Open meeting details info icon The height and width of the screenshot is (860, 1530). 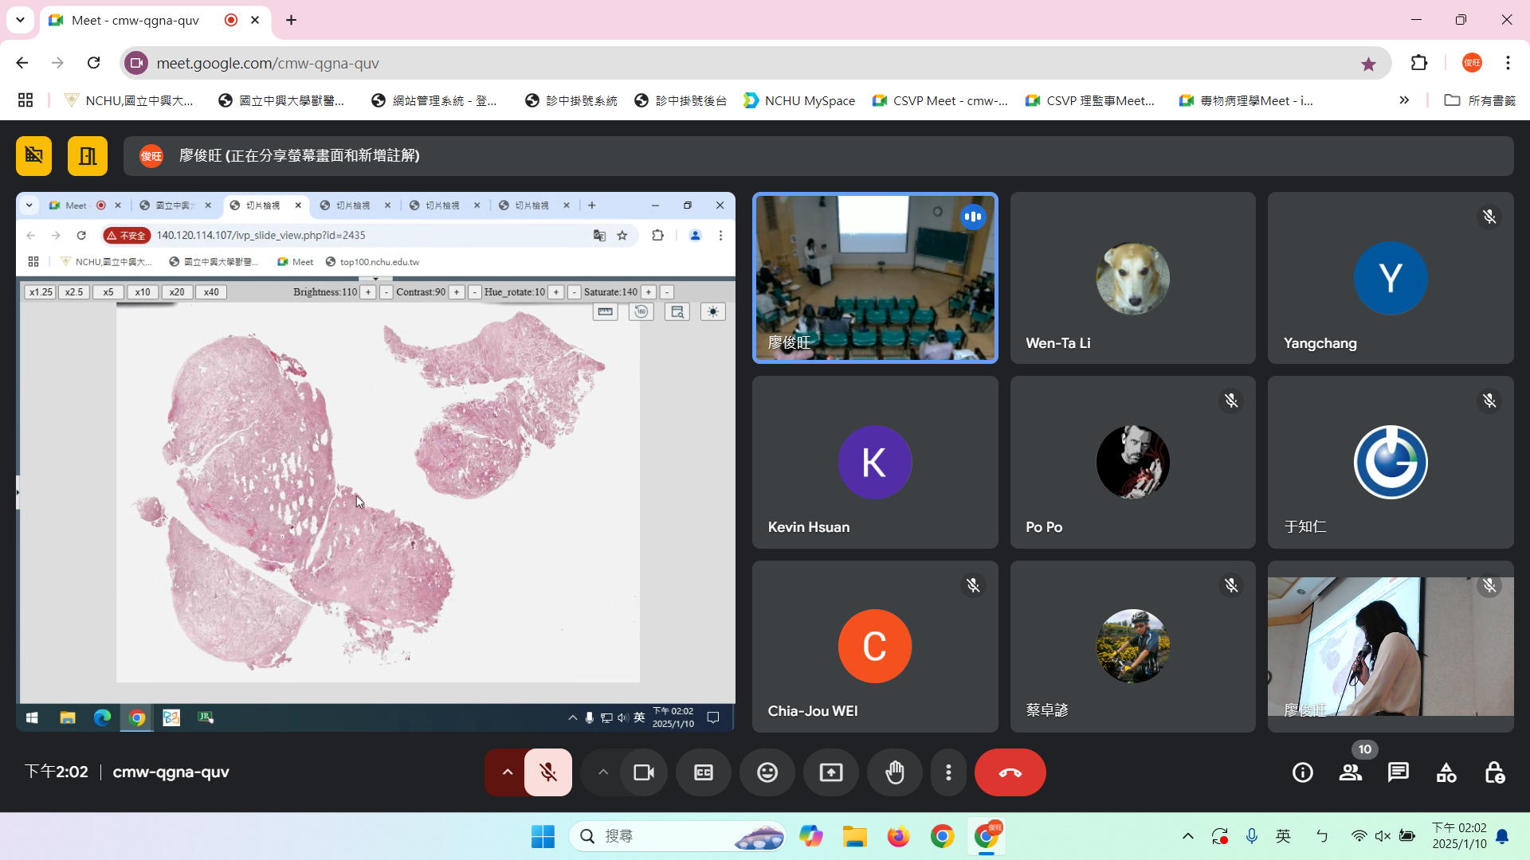point(1302,772)
